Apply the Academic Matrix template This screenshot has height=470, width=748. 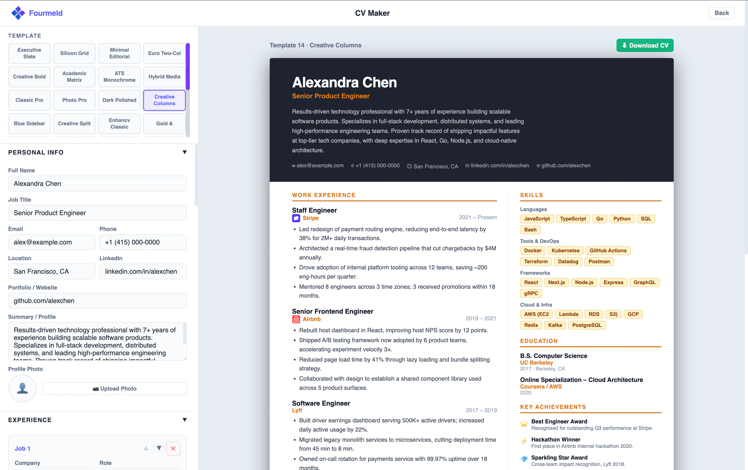tap(74, 77)
